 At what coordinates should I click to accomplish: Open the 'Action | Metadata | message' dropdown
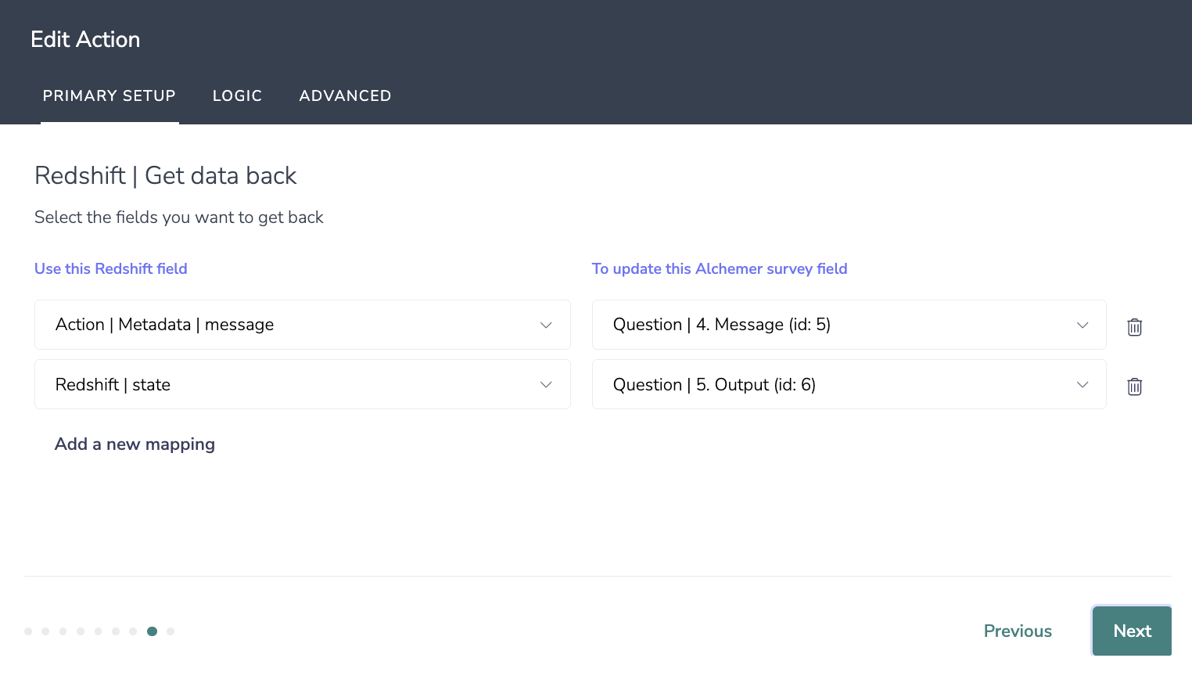pos(302,325)
